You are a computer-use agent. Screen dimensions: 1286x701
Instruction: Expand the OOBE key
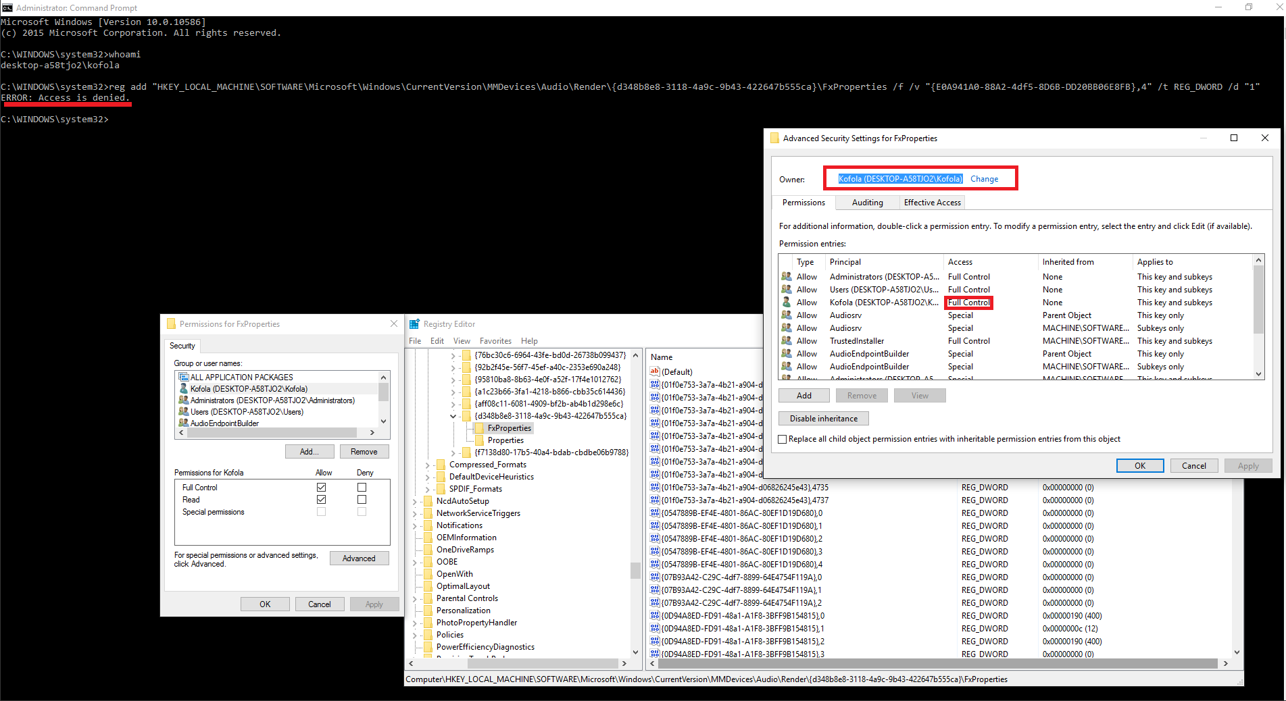[x=415, y=562]
